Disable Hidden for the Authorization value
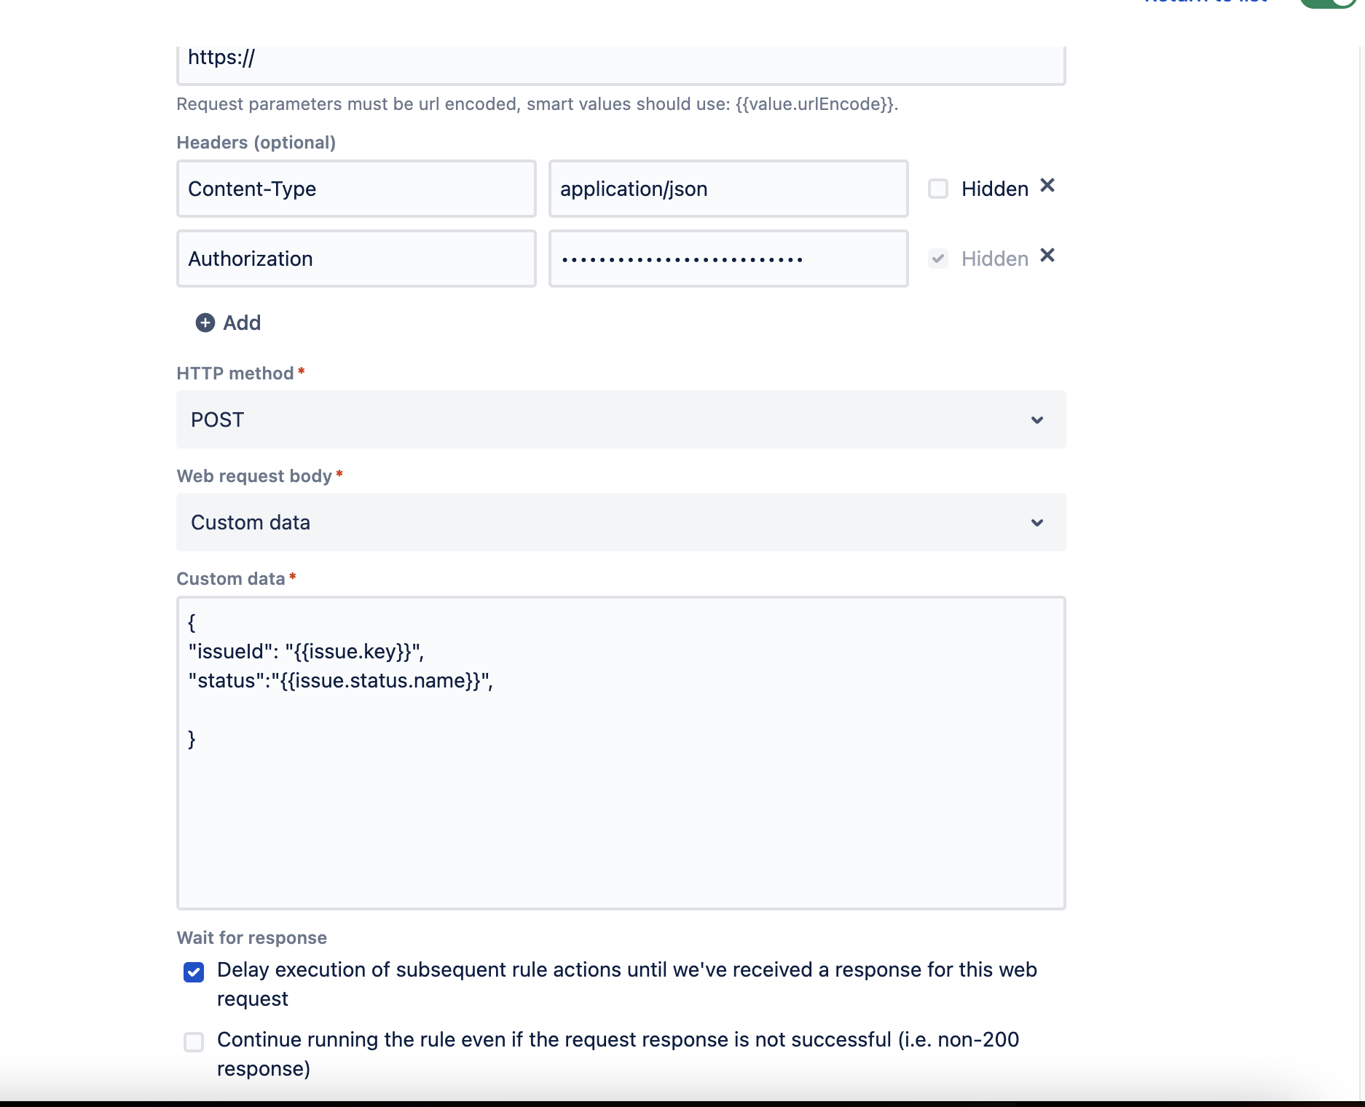 [938, 259]
